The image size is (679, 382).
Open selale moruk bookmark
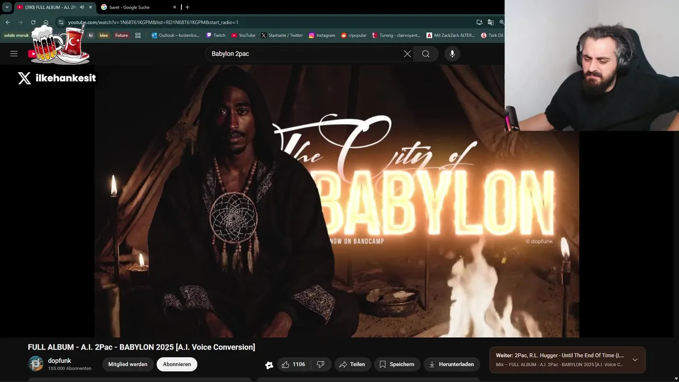[x=16, y=36]
